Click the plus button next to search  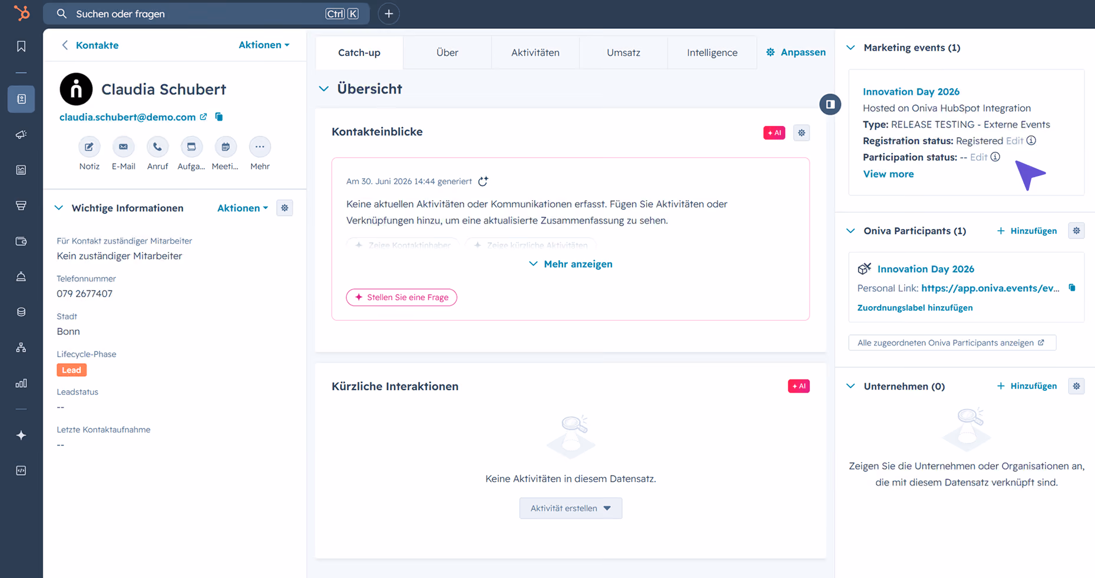[x=389, y=14]
